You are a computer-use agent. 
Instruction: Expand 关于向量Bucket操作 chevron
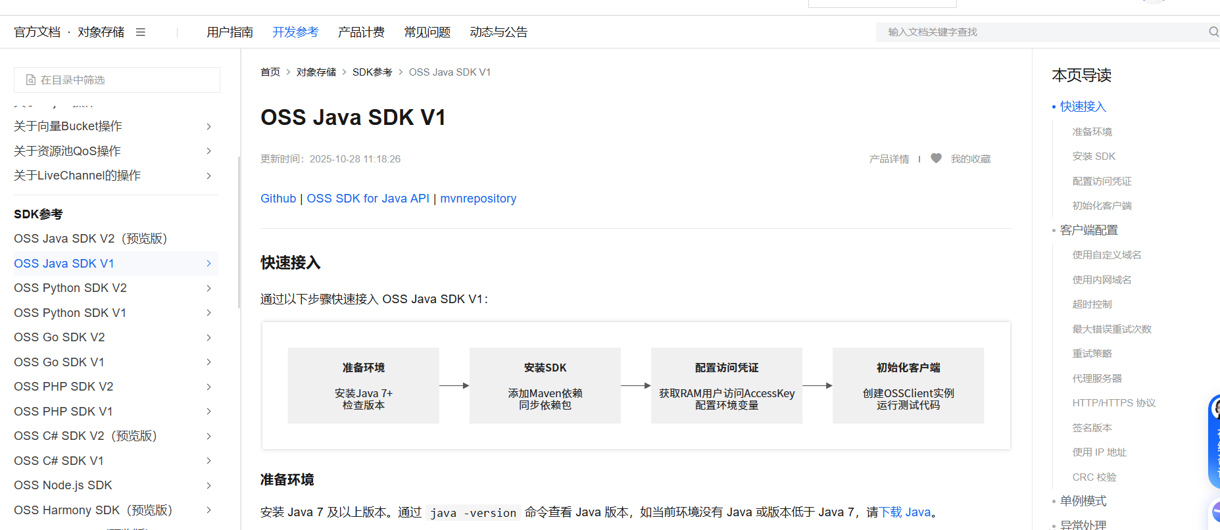click(209, 126)
